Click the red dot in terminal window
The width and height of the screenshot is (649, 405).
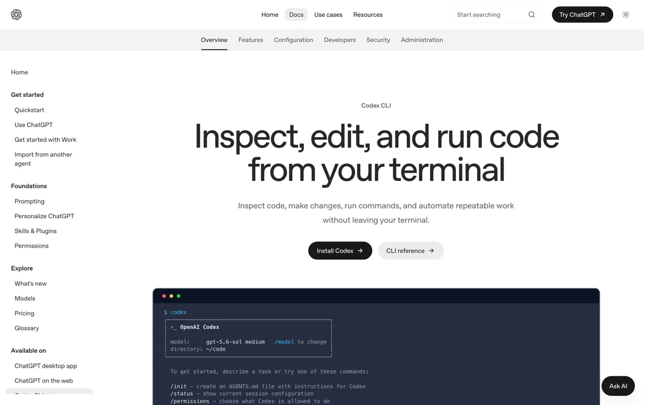pos(164,296)
